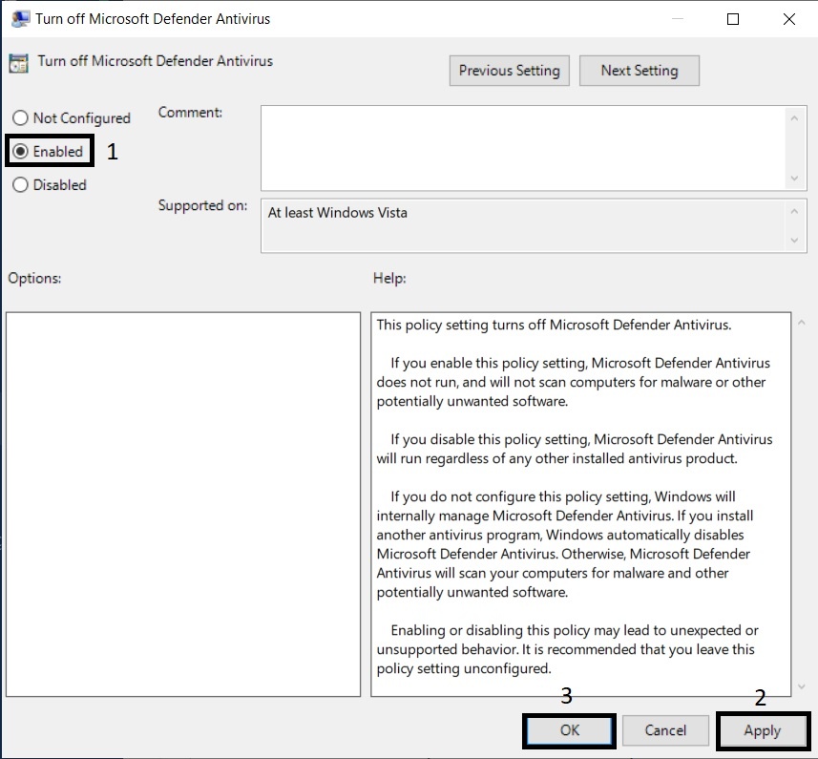
Task: Click the 'Help:' label
Action: click(x=389, y=278)
